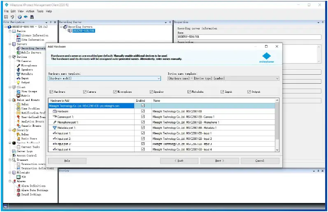Open Alarm Data Settings in the tree

pyautogui.click(x=35, y=190)
